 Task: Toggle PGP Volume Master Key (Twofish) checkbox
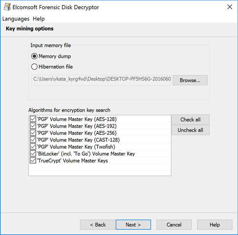tap(33, 147)
